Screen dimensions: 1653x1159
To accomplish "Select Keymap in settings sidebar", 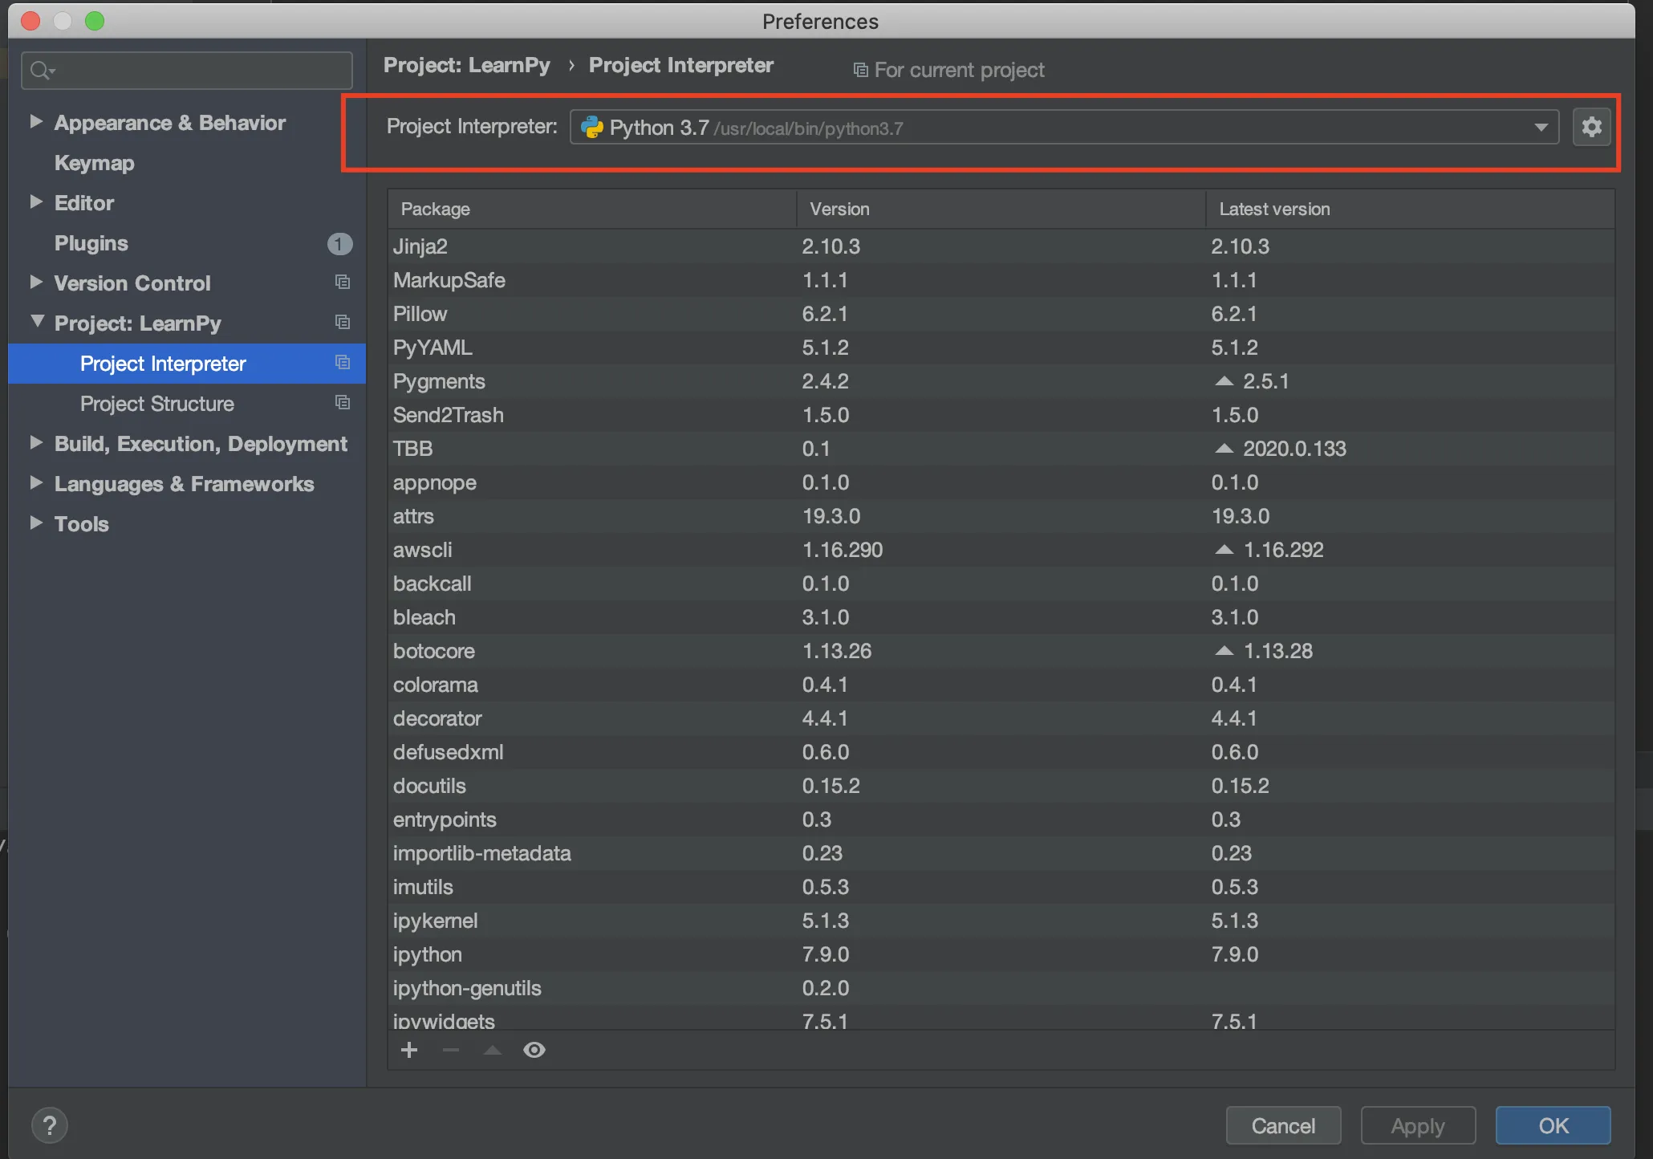I will point(94,163).
